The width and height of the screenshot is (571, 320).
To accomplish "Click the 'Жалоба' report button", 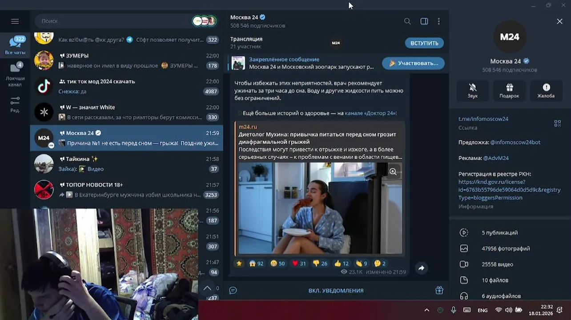I will pyautogui.click(x=546, y=90).
